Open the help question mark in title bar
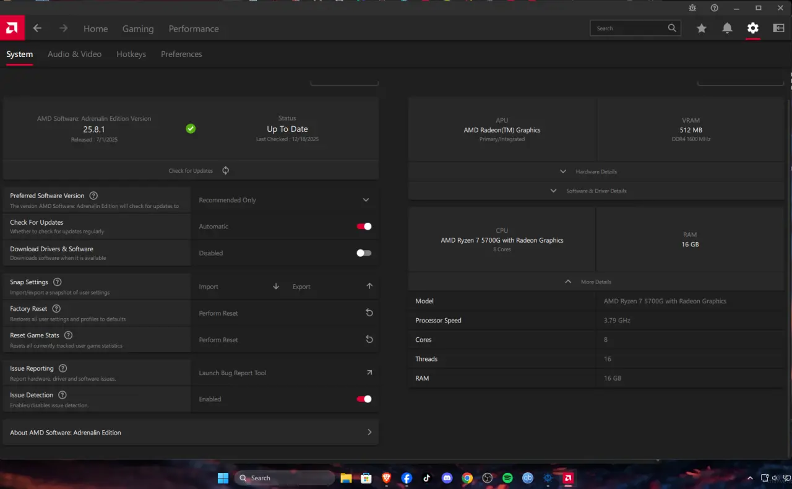Image resolution: width=792 pixels, height=489 pixels. 715,8
